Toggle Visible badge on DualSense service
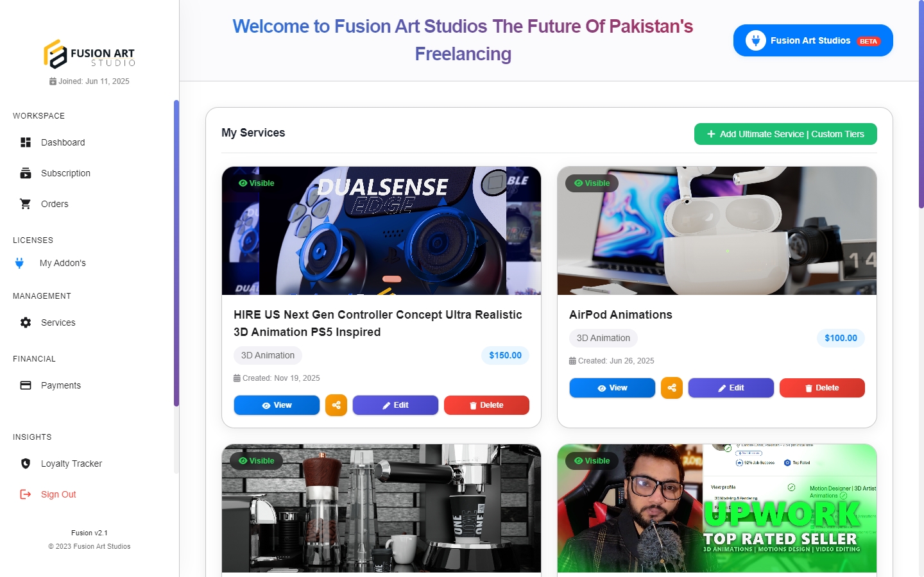This screenshot has width=924, height=577. [x=256, y=183]
